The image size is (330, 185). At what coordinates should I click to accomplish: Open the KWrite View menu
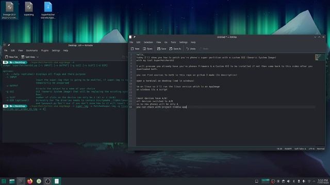coord(158,42)
